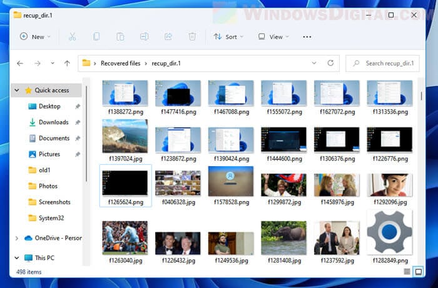Click the Rename icon in toolbar
Screen dimensions: 438x288
pos(144,36)
